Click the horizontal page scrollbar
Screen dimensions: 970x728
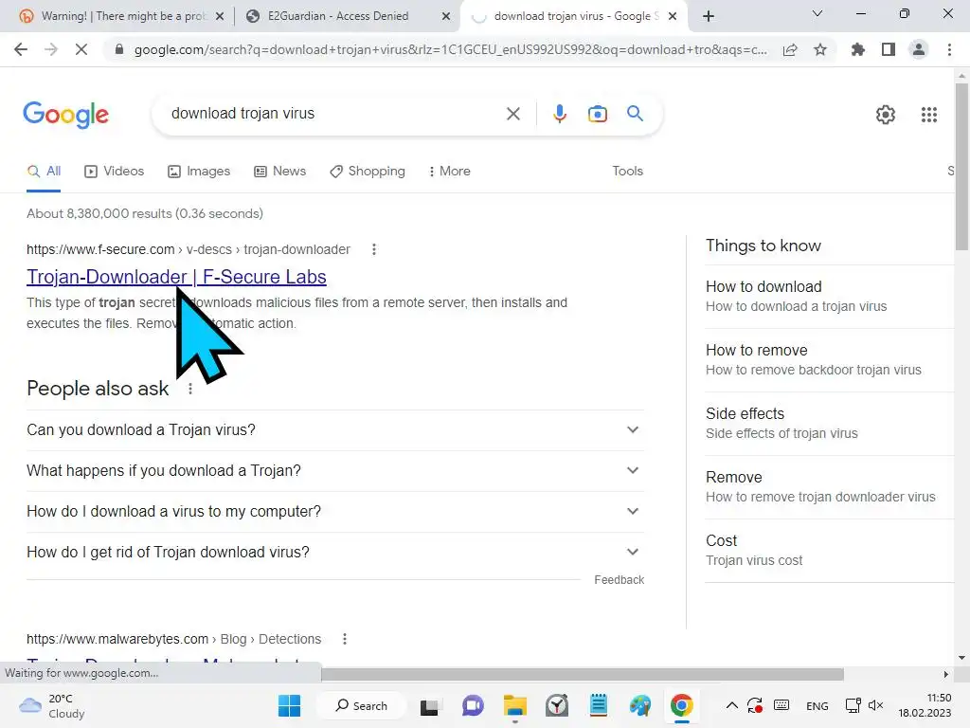coord(582,674)
